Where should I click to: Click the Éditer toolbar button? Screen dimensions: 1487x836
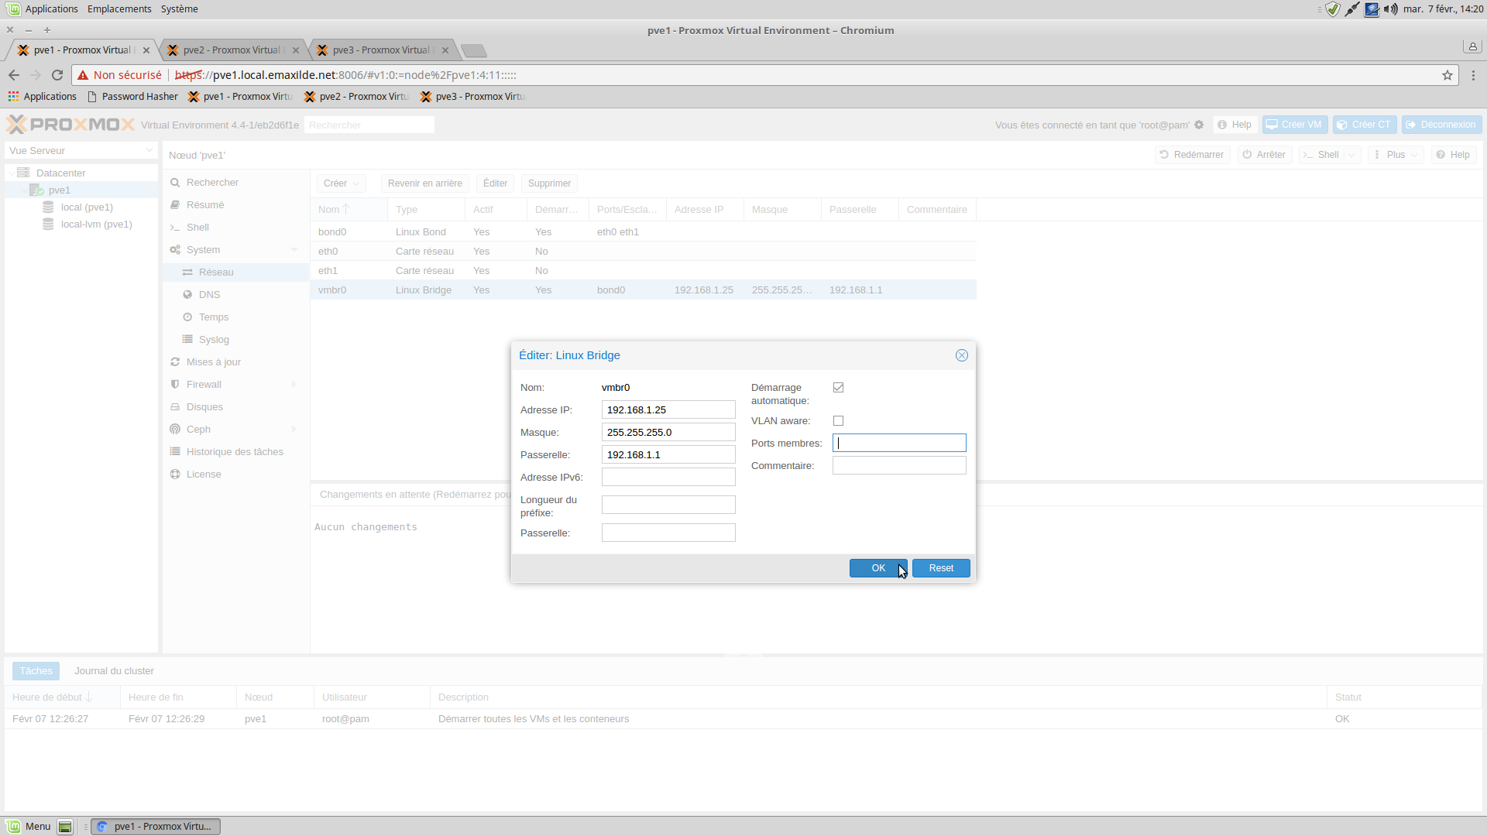495,183
